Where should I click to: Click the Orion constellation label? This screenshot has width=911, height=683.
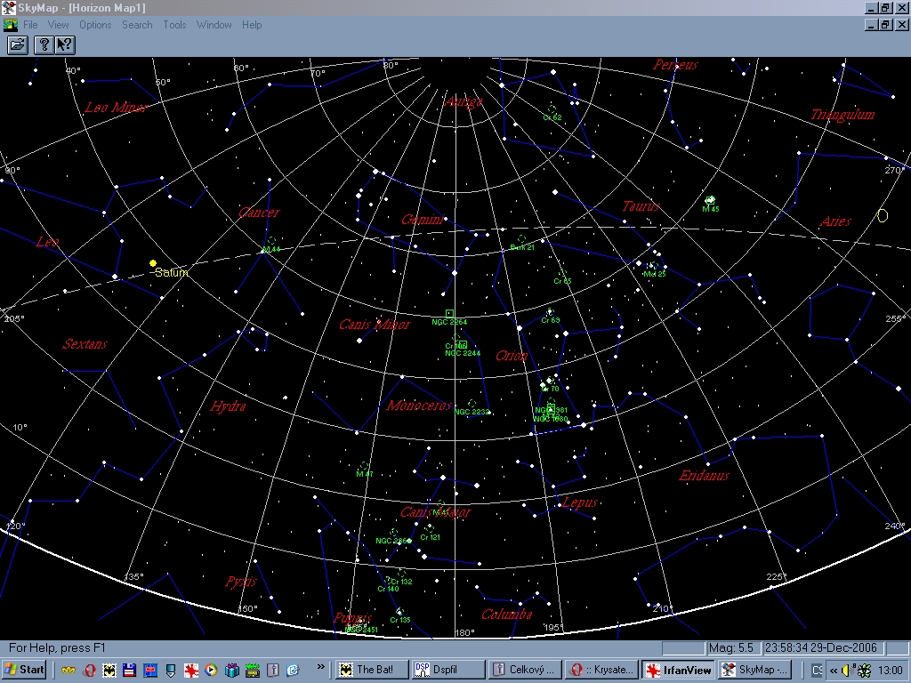click(512, 356)
